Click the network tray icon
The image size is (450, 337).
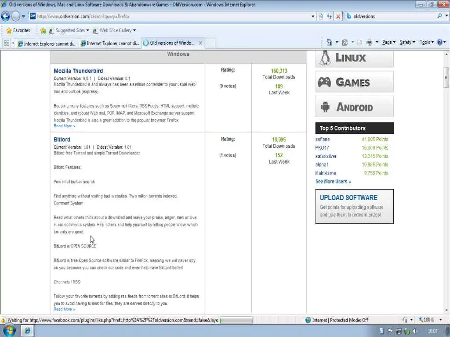point(399,331)
